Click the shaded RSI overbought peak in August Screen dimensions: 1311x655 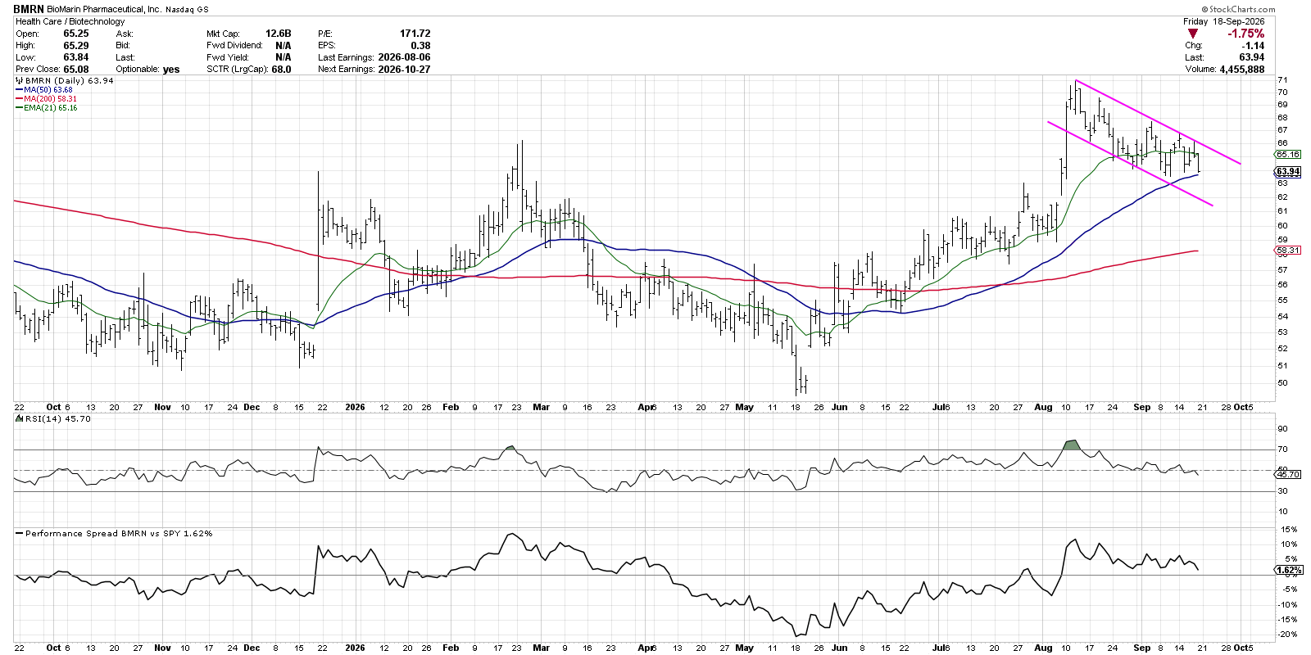(x=1072, y=445)
